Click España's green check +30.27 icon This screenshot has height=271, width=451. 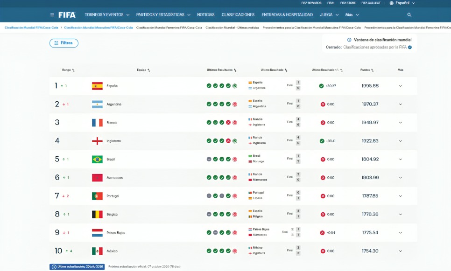(x=321, y=86)
